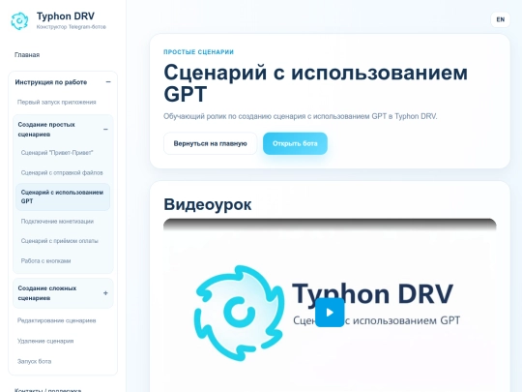Screen dimensions: 522x392
Task: Play the Видеоурок video
Action: click(x=330, y=313)
